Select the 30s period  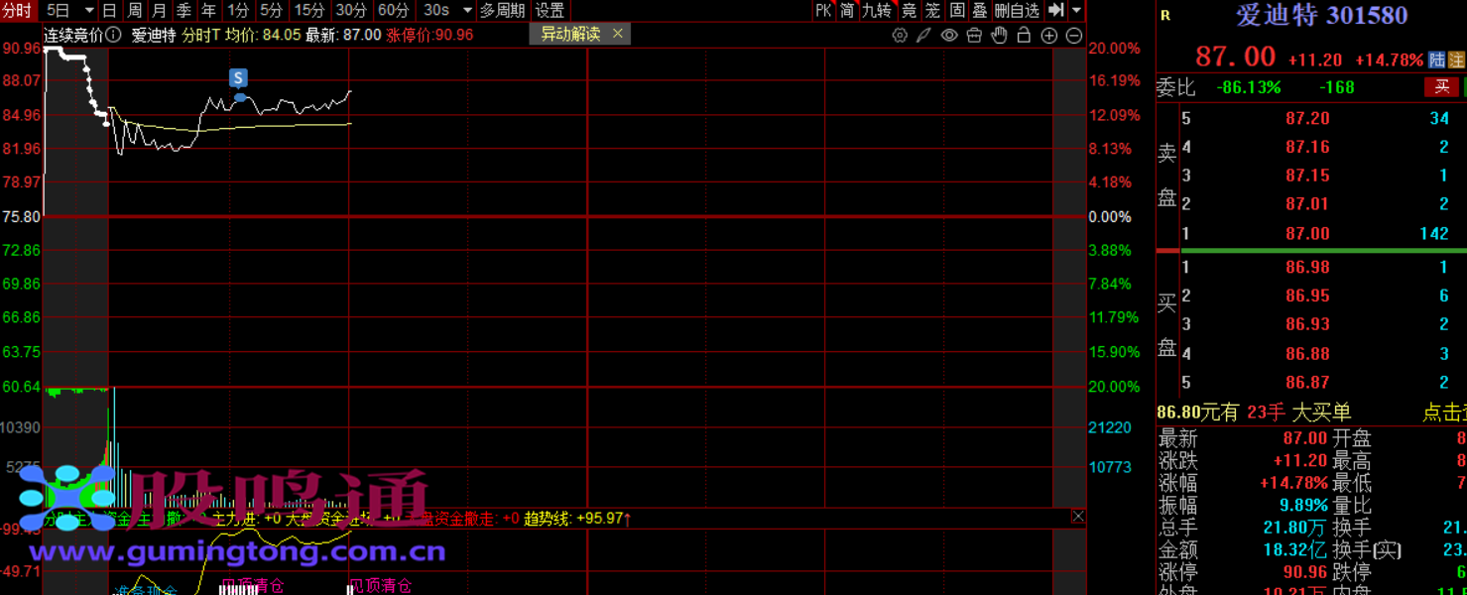(435, 10)
